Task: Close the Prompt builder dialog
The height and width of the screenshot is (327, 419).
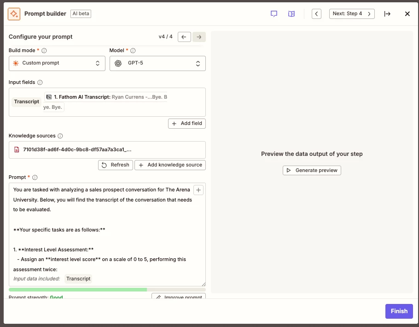Action: 407,14
